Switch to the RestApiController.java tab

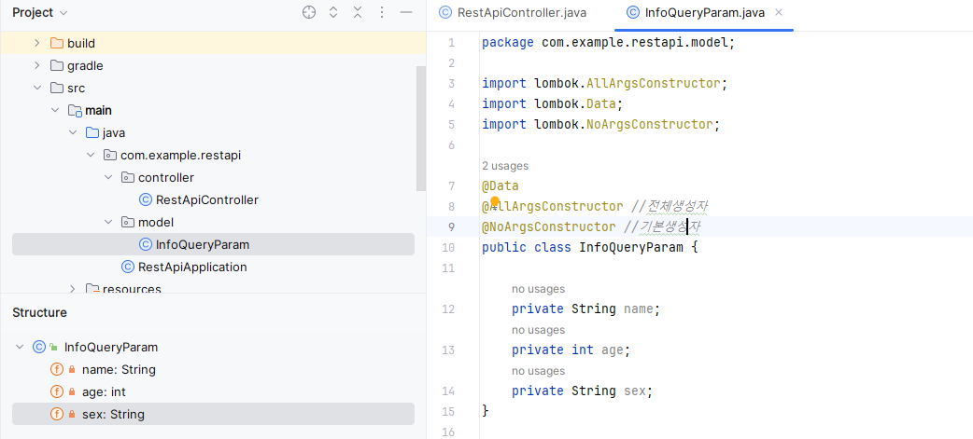point(512,12)
